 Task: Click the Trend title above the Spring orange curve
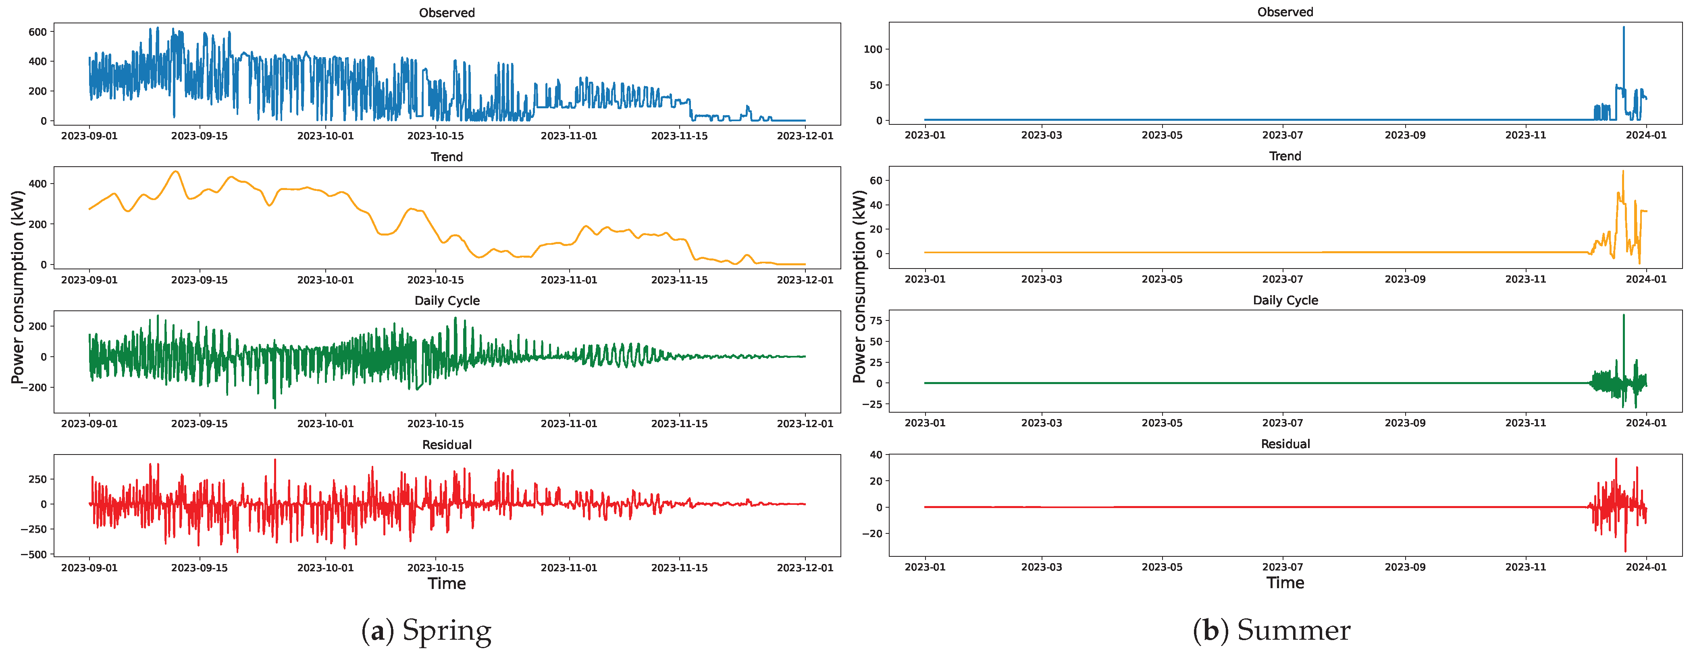(446, 157)
